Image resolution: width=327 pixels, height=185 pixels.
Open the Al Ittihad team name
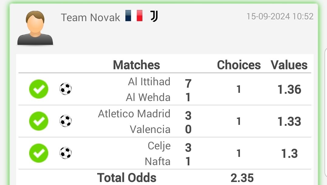(149, 81)
